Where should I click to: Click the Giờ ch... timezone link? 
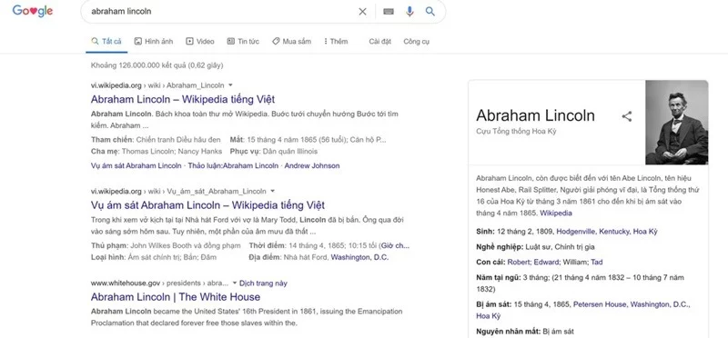[x=395, y=245]
